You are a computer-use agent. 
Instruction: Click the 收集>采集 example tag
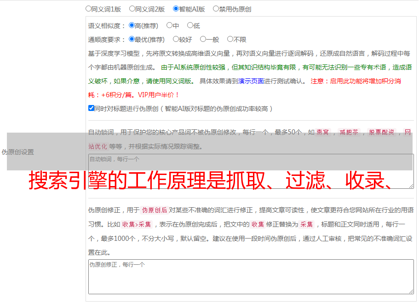click(x=137, y=224)
